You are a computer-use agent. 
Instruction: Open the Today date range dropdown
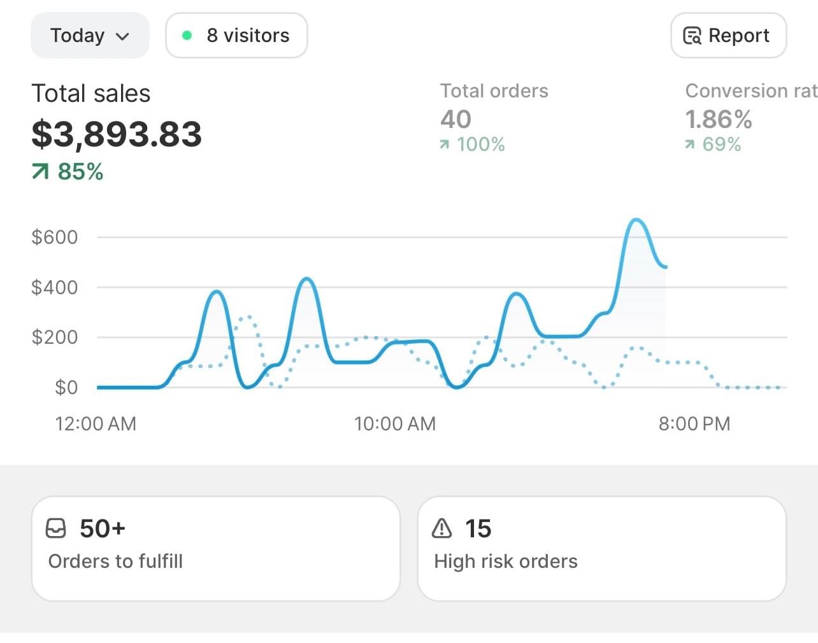pos(90,36)
